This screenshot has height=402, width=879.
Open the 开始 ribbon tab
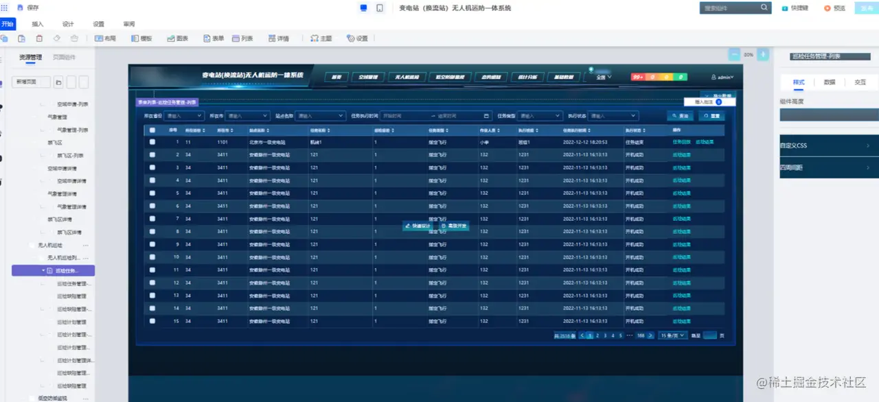(x=8, y=24)
